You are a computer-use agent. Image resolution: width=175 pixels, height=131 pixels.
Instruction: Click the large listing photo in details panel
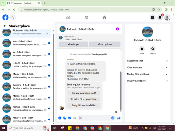tap(147, 32)
